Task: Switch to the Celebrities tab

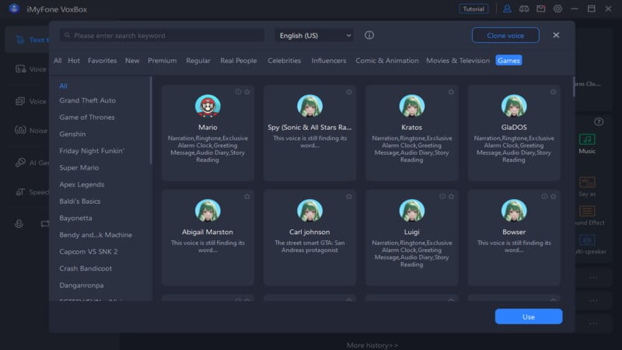Action: point(284,61)
